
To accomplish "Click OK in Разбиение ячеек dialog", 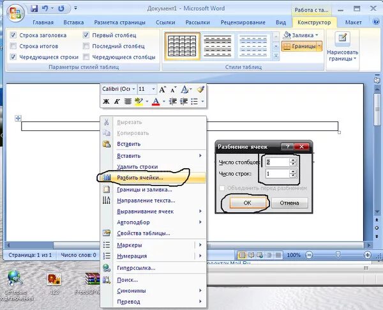I will (x=248, y=203).
